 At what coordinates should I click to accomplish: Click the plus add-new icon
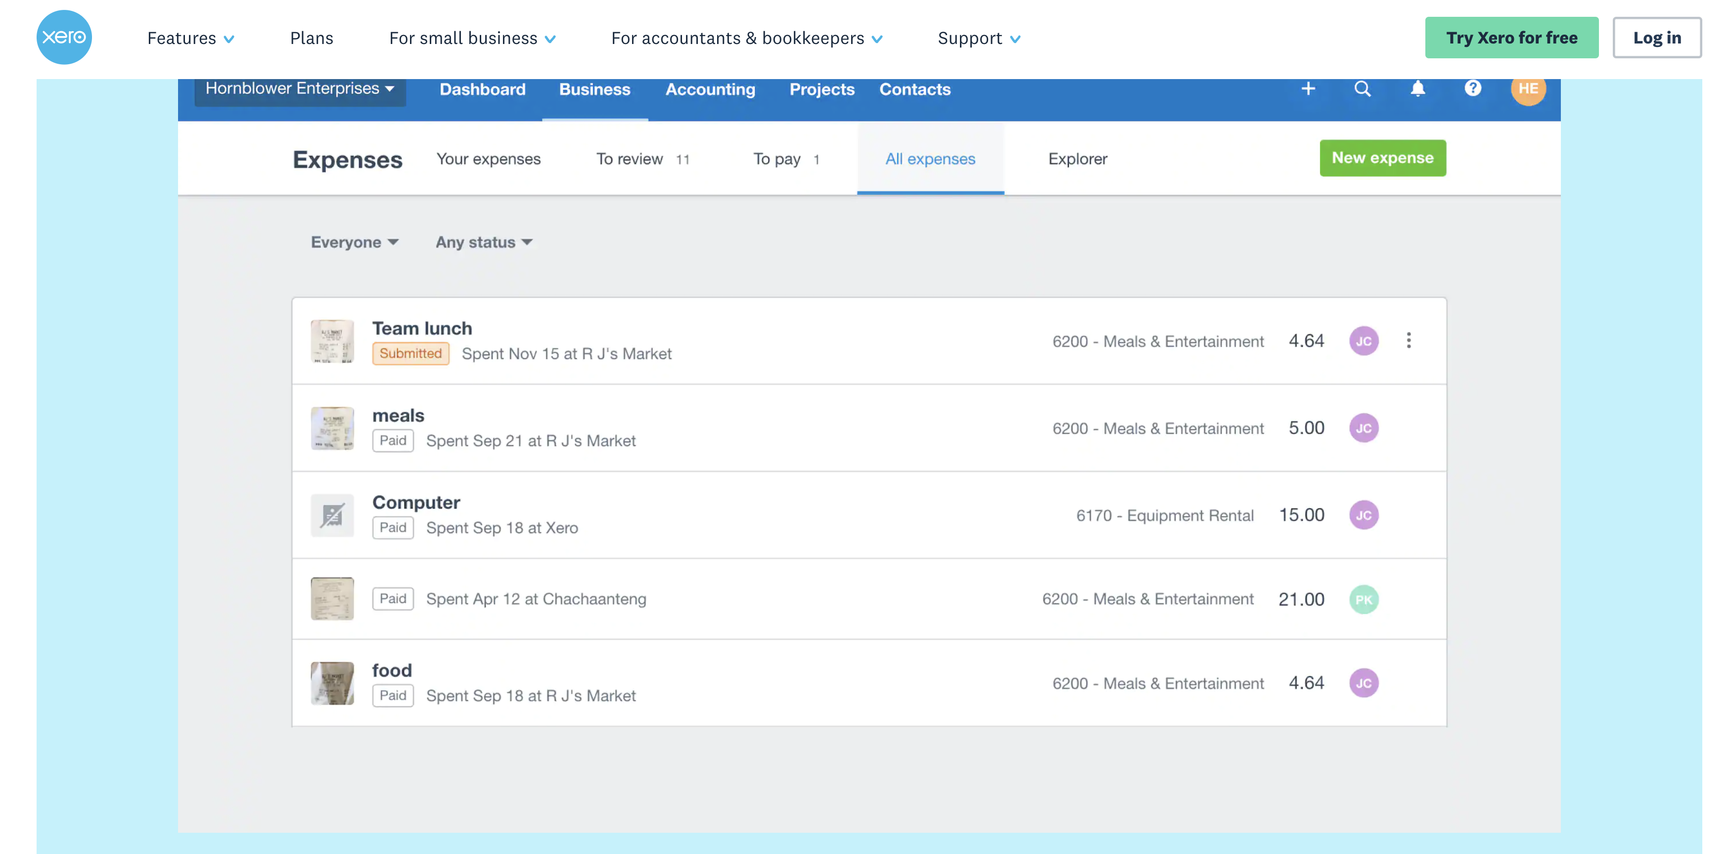point(1308,88)
